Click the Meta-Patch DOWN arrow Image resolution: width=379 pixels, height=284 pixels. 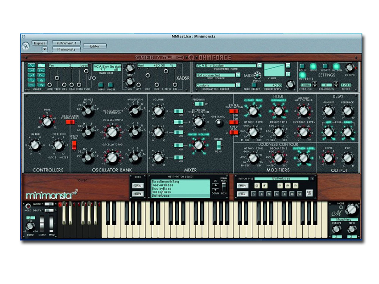pyautogui.click(x=215, y=190)
